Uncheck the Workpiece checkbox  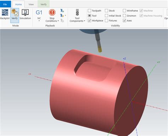click(x=89, y=21)
